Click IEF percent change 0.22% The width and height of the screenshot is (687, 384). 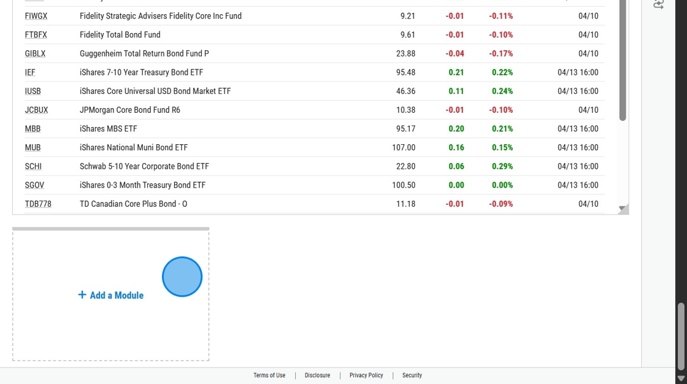(x=502, y=72)
